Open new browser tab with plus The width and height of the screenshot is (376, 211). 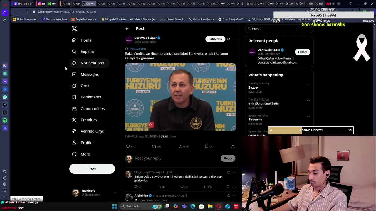(339, 4)
